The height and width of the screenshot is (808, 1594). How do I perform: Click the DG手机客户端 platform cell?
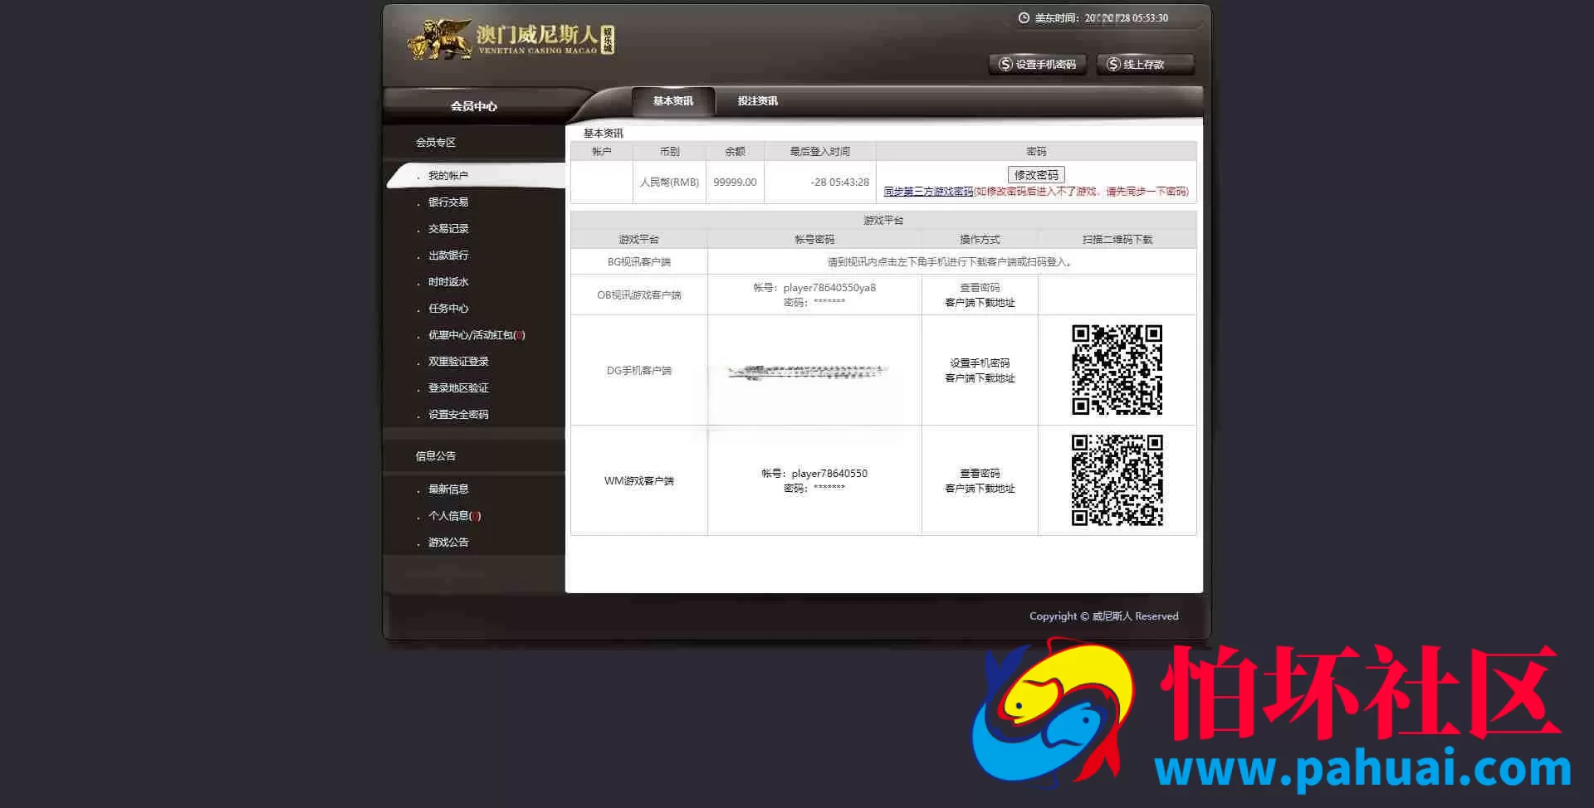click(639, 371)
